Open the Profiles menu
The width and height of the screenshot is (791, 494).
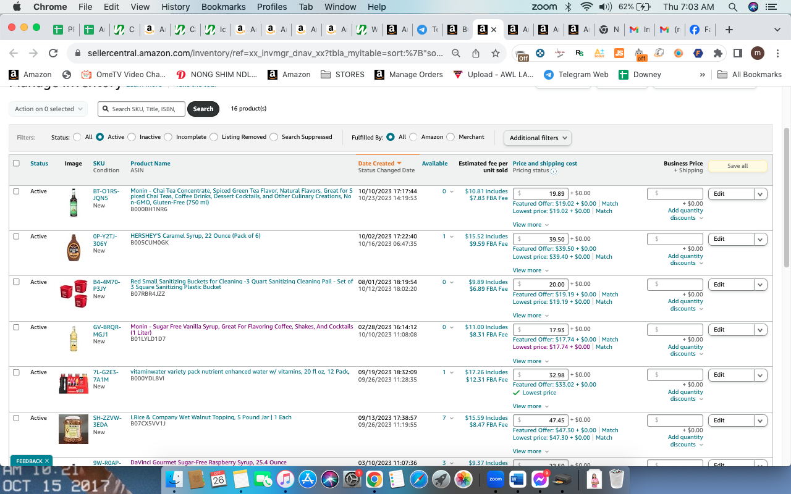272,7
